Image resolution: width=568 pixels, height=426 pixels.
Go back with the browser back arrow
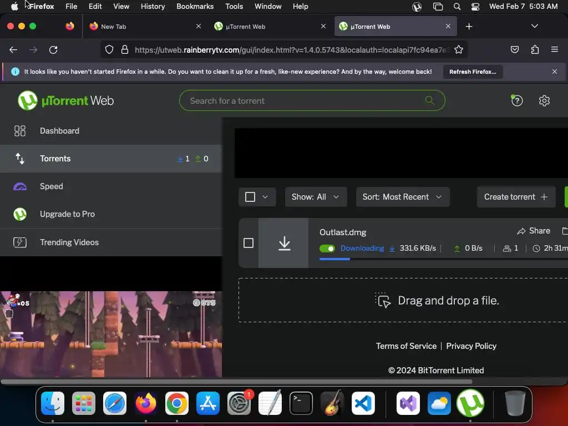click(13, 49)
